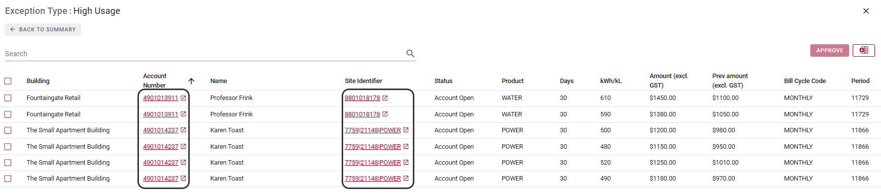Viewport: 881px width, 194px height.
Task: Open 7759|21148|POWER link in the $1250.00 row
Action: click(x=373, y=163)
